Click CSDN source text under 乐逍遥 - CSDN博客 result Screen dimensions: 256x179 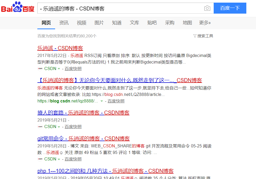click(50, 68)
